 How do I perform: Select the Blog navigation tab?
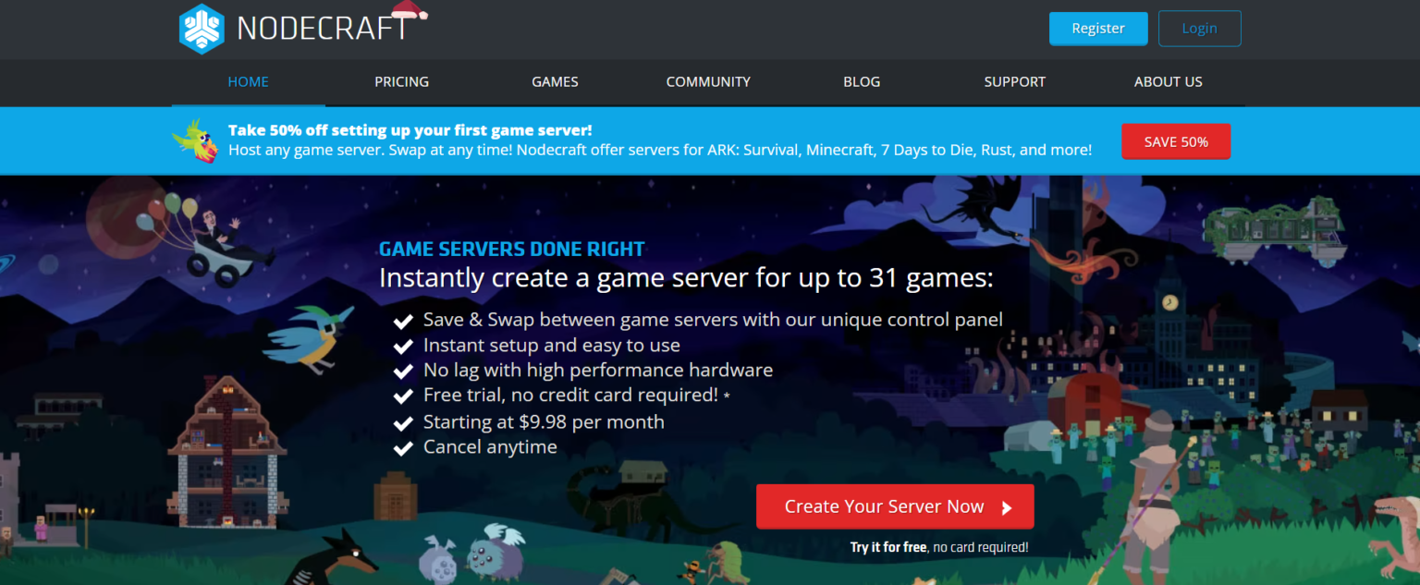(862, 81)
